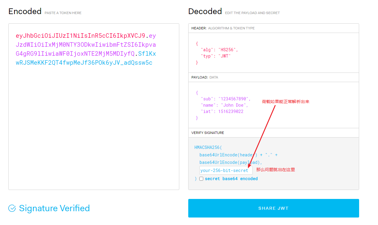Click the Decoded heading
Image resolution: width=378 pixels, height=225 pixels.
pos(205,11)
